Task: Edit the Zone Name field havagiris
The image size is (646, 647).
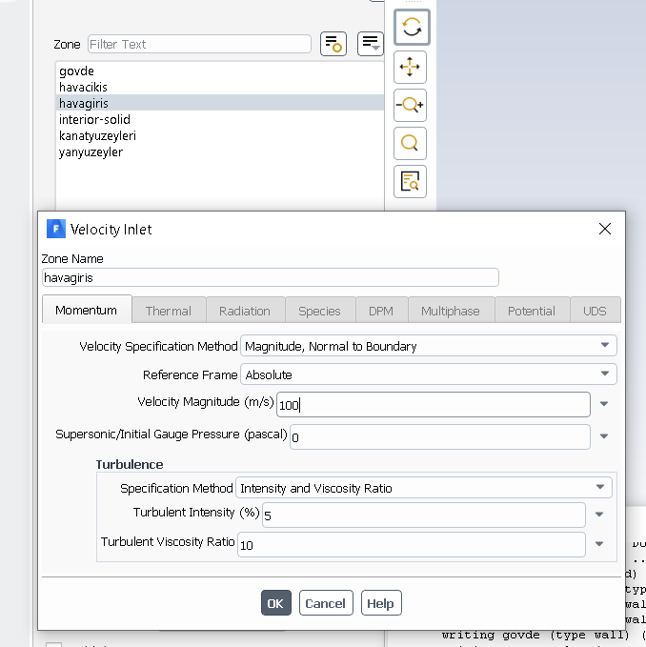Action: pyautogui.click(x=271, y=277)
